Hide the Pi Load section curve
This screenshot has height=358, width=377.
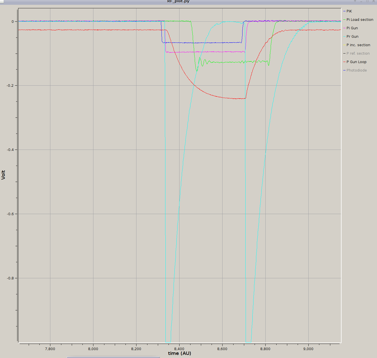360,20
